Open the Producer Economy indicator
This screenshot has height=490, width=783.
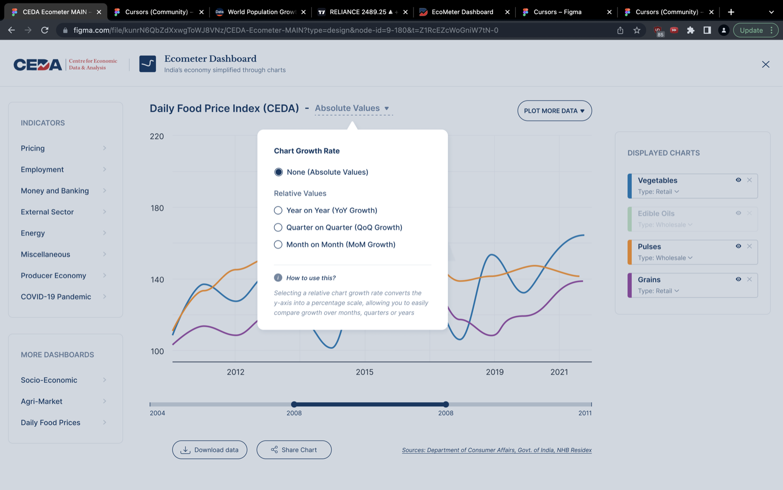(x=64, y=276)
